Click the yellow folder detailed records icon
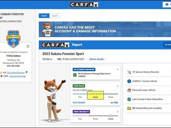Image resolution: width=171 pixels, height=128 pixels. coord(129,108)
